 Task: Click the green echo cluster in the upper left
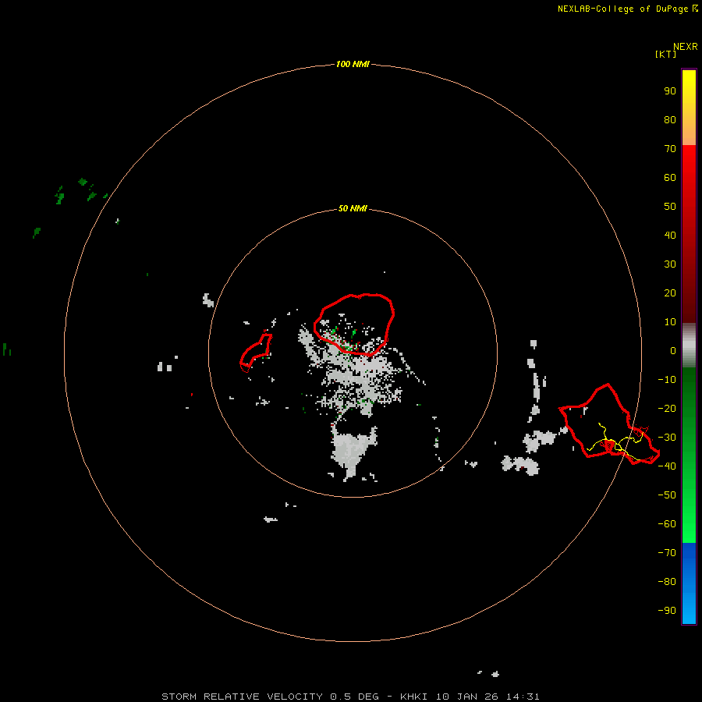[x=80, y=192]
